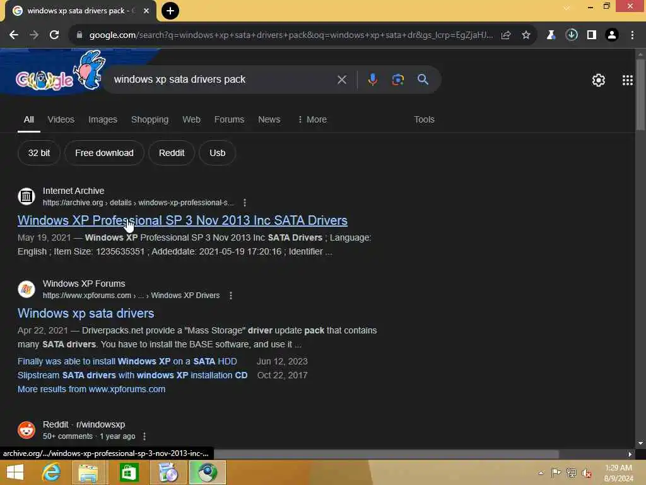Click the vertical scrollbar thumb

tap(640, 95)
